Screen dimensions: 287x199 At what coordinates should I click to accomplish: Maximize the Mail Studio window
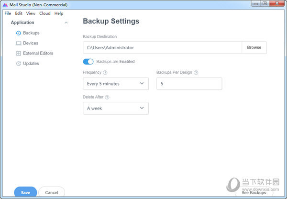tap(265, 3)
